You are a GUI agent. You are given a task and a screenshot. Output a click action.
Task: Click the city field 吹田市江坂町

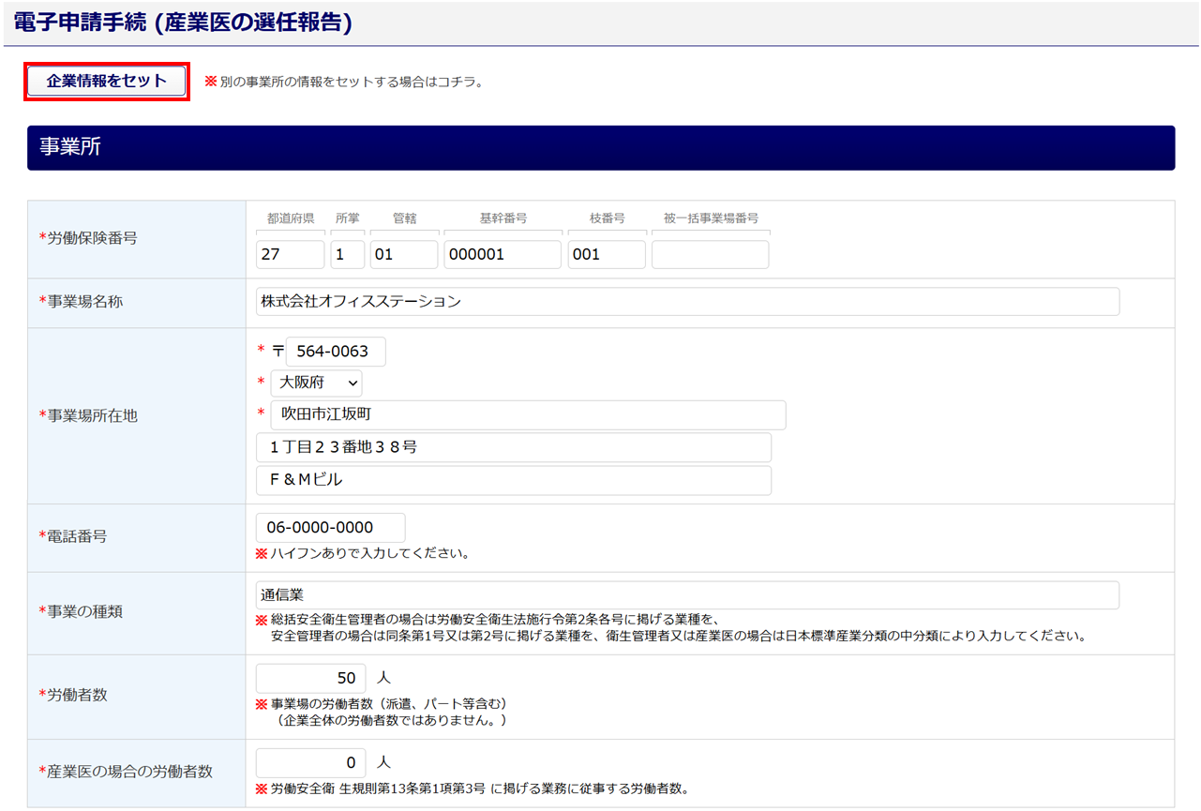528,414
